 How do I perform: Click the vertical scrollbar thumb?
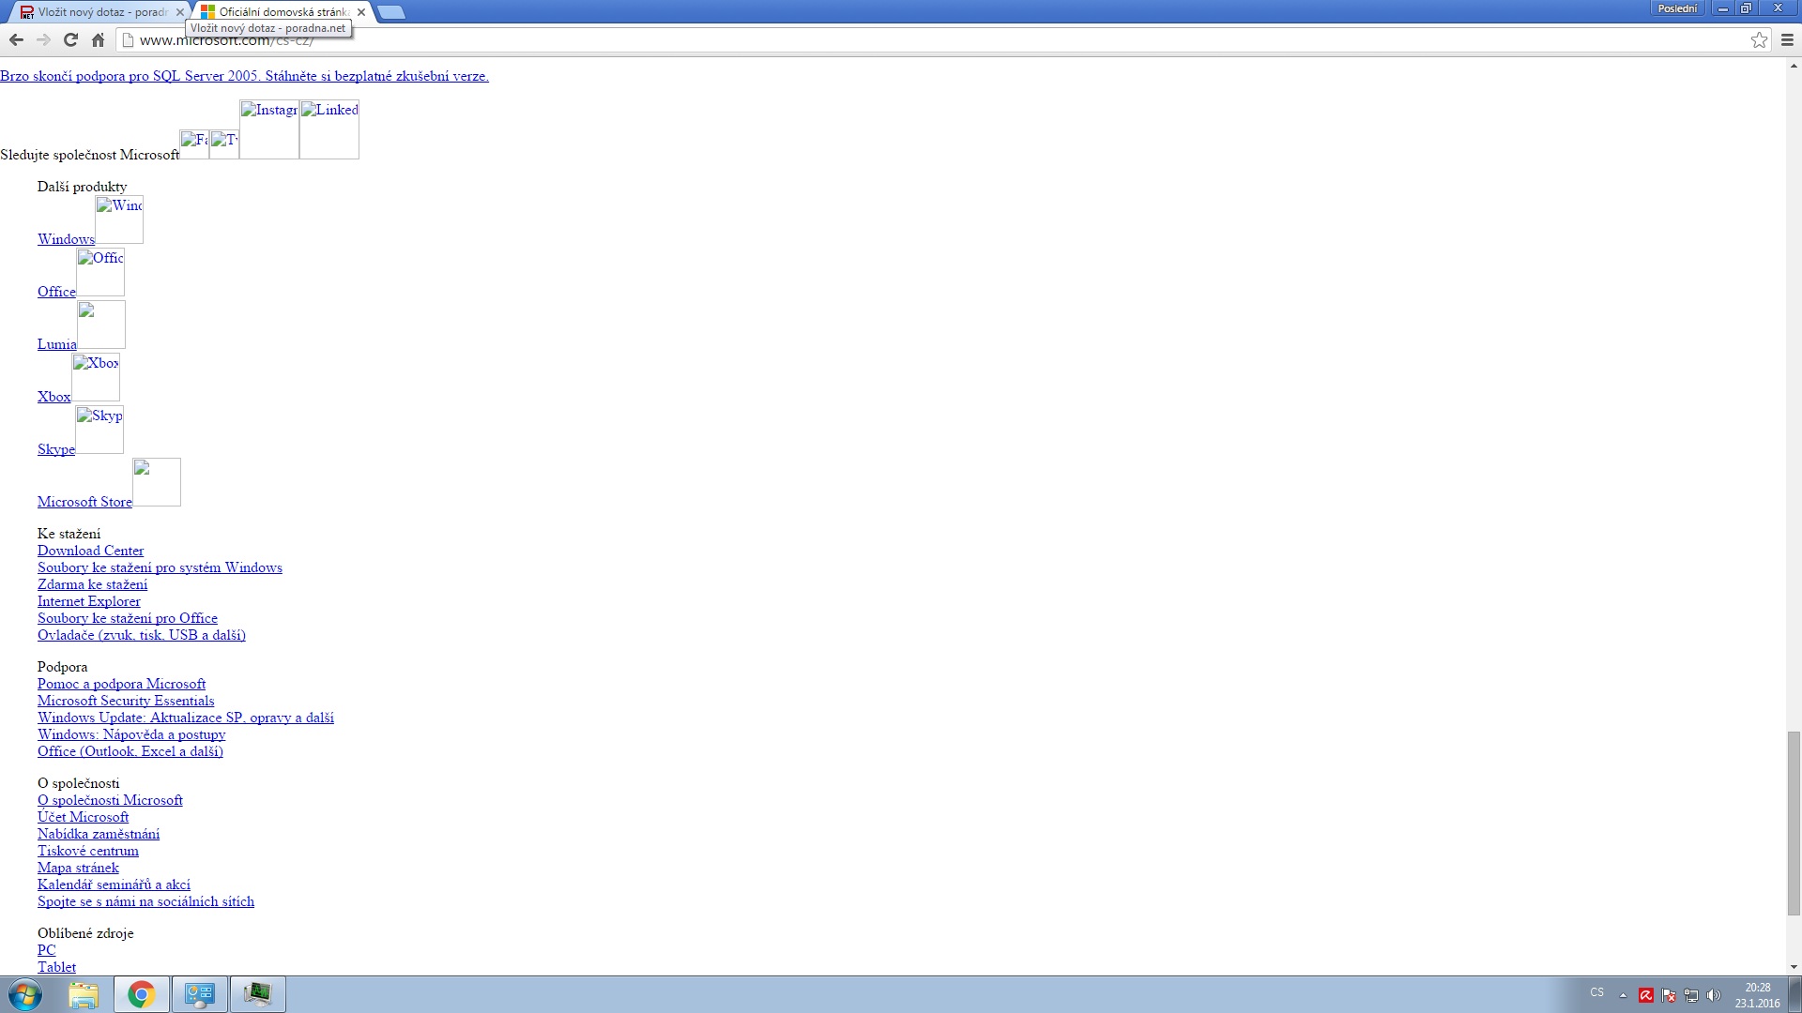coord(1794,822)
